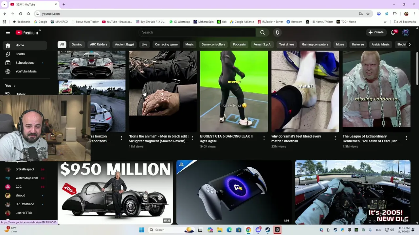Open the UR · Cristiano channel
The height and width of the screenshot is (235, 419).
click(25, 204)
